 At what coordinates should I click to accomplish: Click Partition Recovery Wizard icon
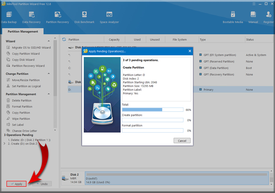tap(8, 66)
